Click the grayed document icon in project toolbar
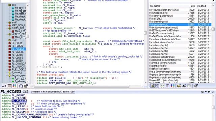The height and width of the screenshot is (121, 216). pos(189,86)
